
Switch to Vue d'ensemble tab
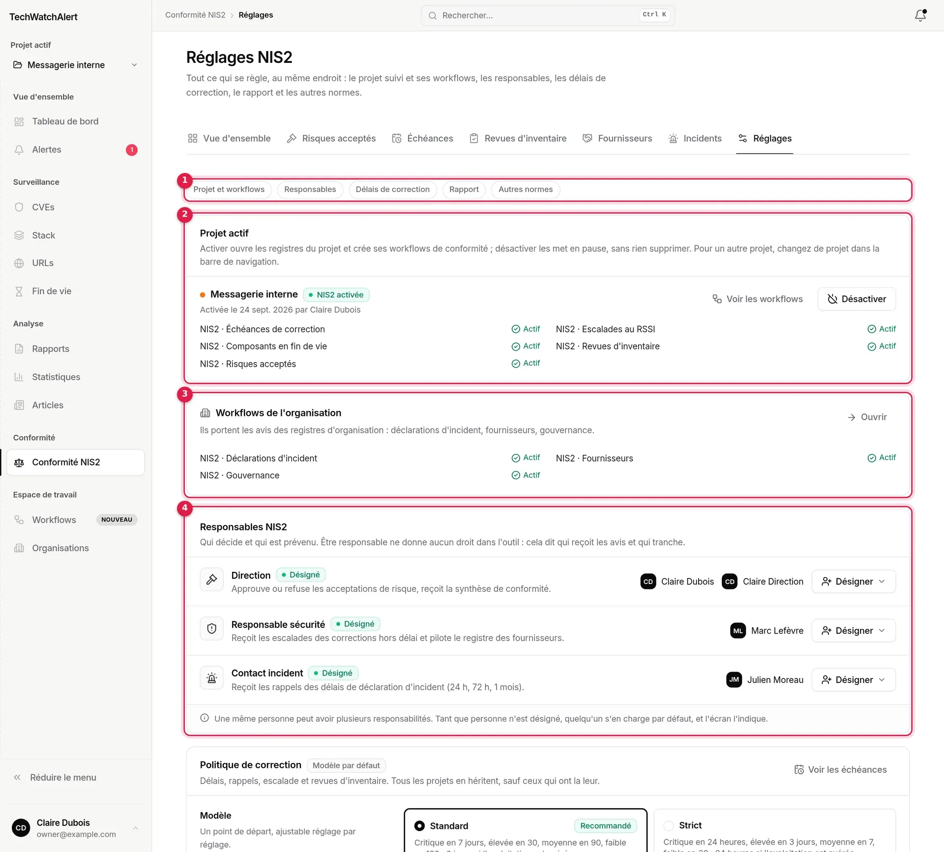pos(229,139)
